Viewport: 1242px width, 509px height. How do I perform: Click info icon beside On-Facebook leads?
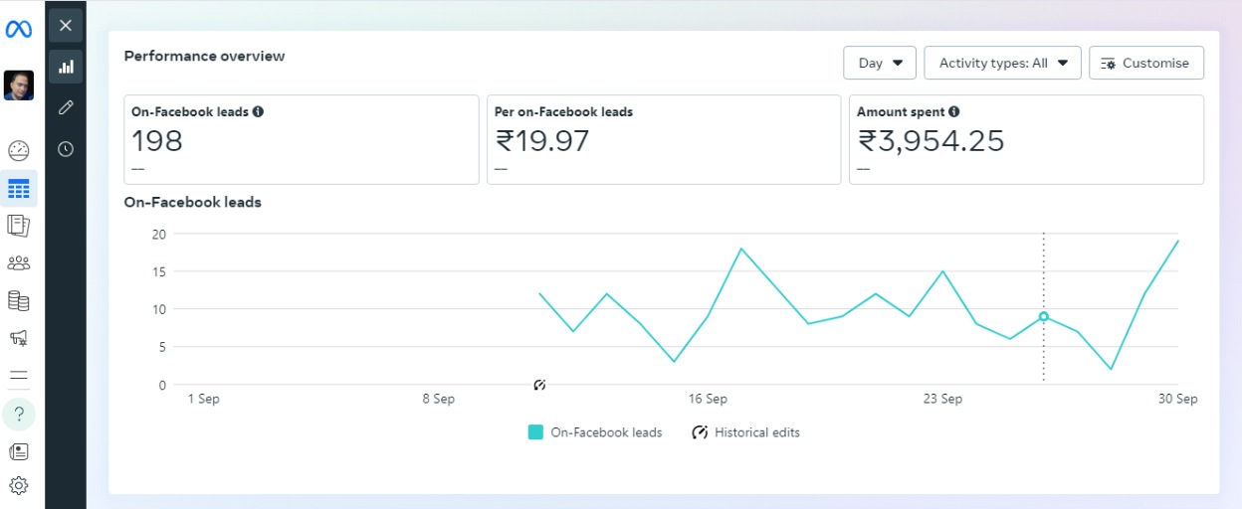coord(258,112)
